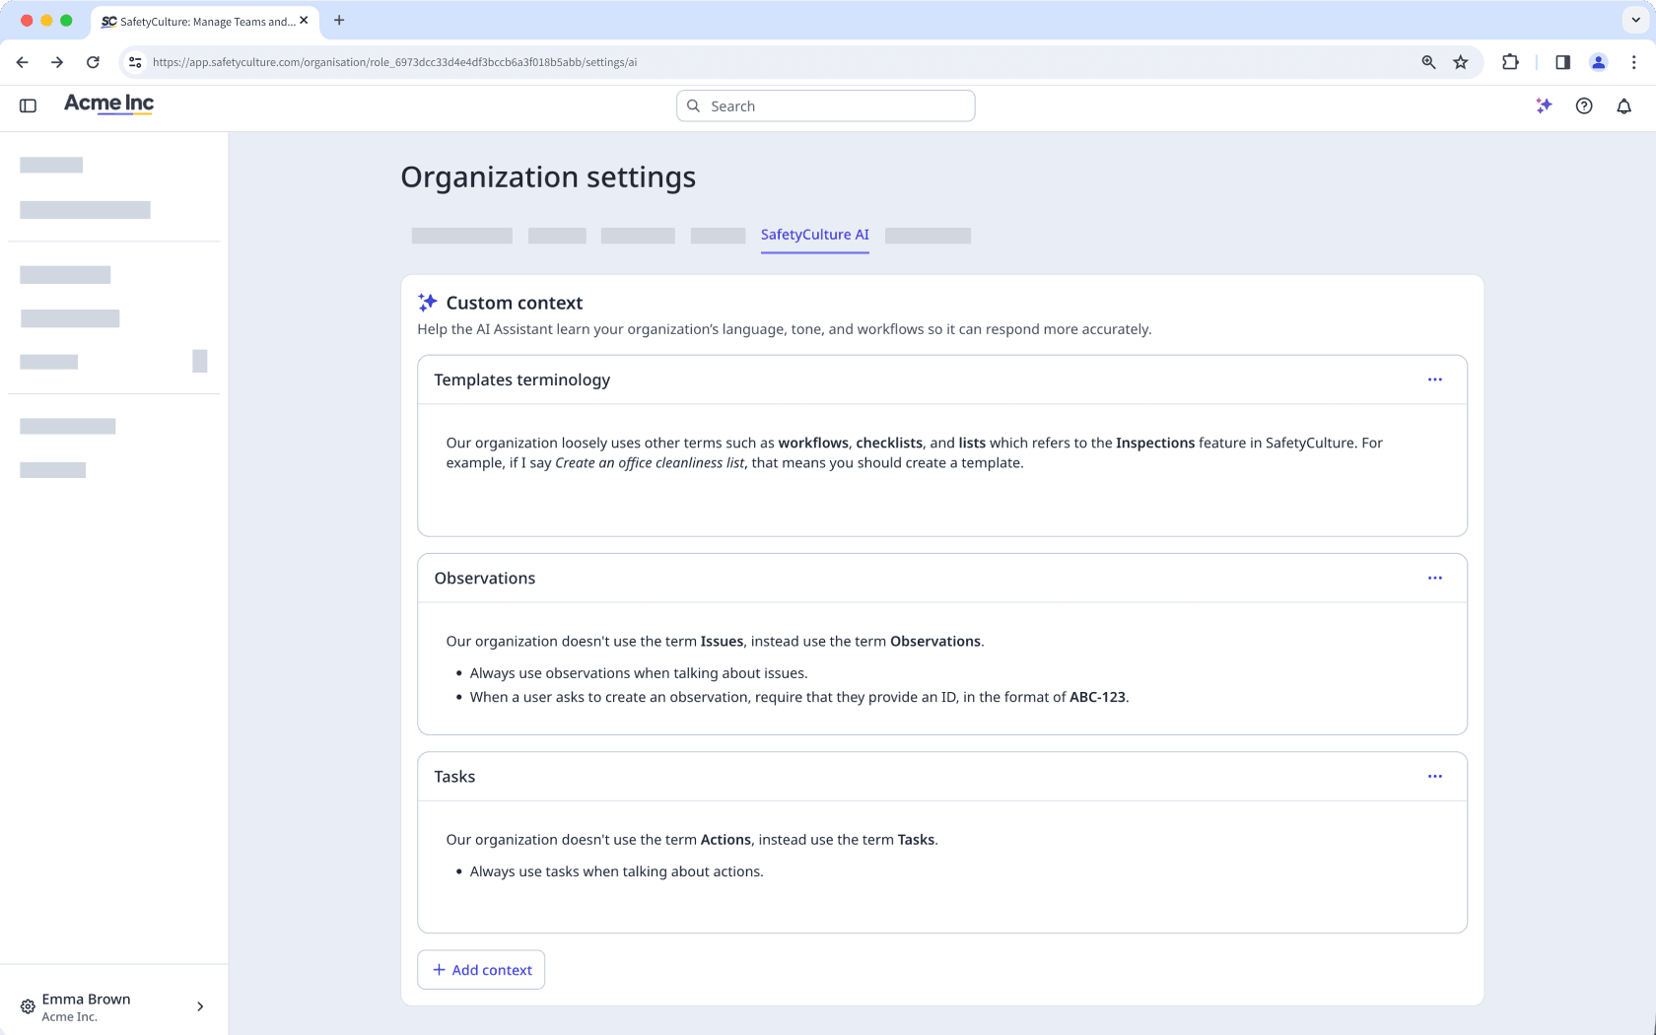View site information icon in address bar
This screenshot has width=1656, height=1035.
135,62
